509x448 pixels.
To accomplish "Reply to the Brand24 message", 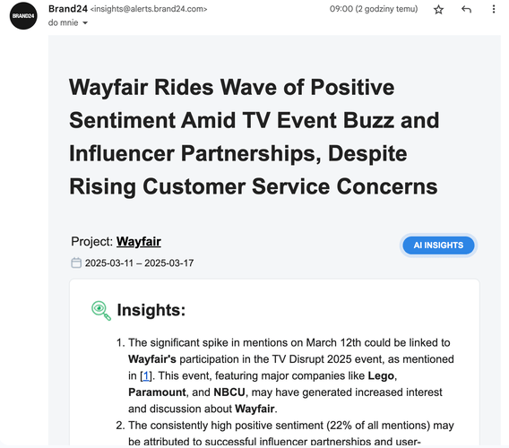I will [466, 10].
